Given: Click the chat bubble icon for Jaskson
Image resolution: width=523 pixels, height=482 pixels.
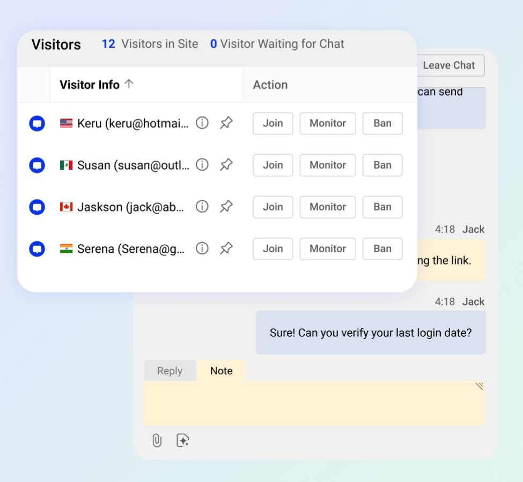Looking at the screenshot, I should 37,207.
